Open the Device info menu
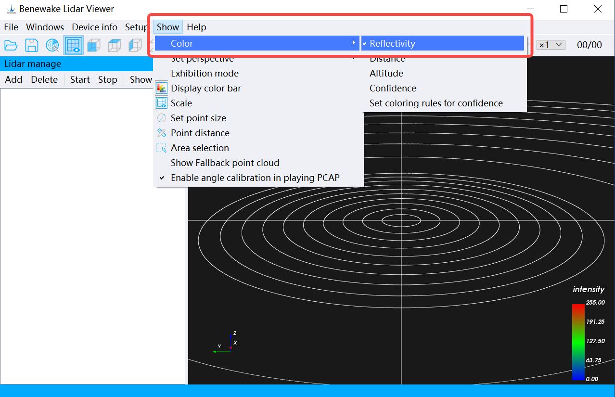The image size is (615, 397). point(94,27)
